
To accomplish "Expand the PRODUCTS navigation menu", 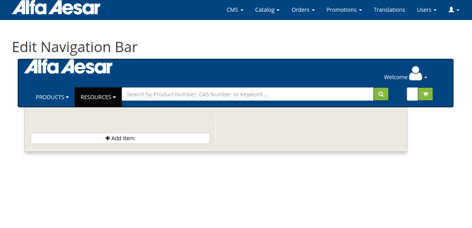I will pyautogui.click(x=52, y=97).
